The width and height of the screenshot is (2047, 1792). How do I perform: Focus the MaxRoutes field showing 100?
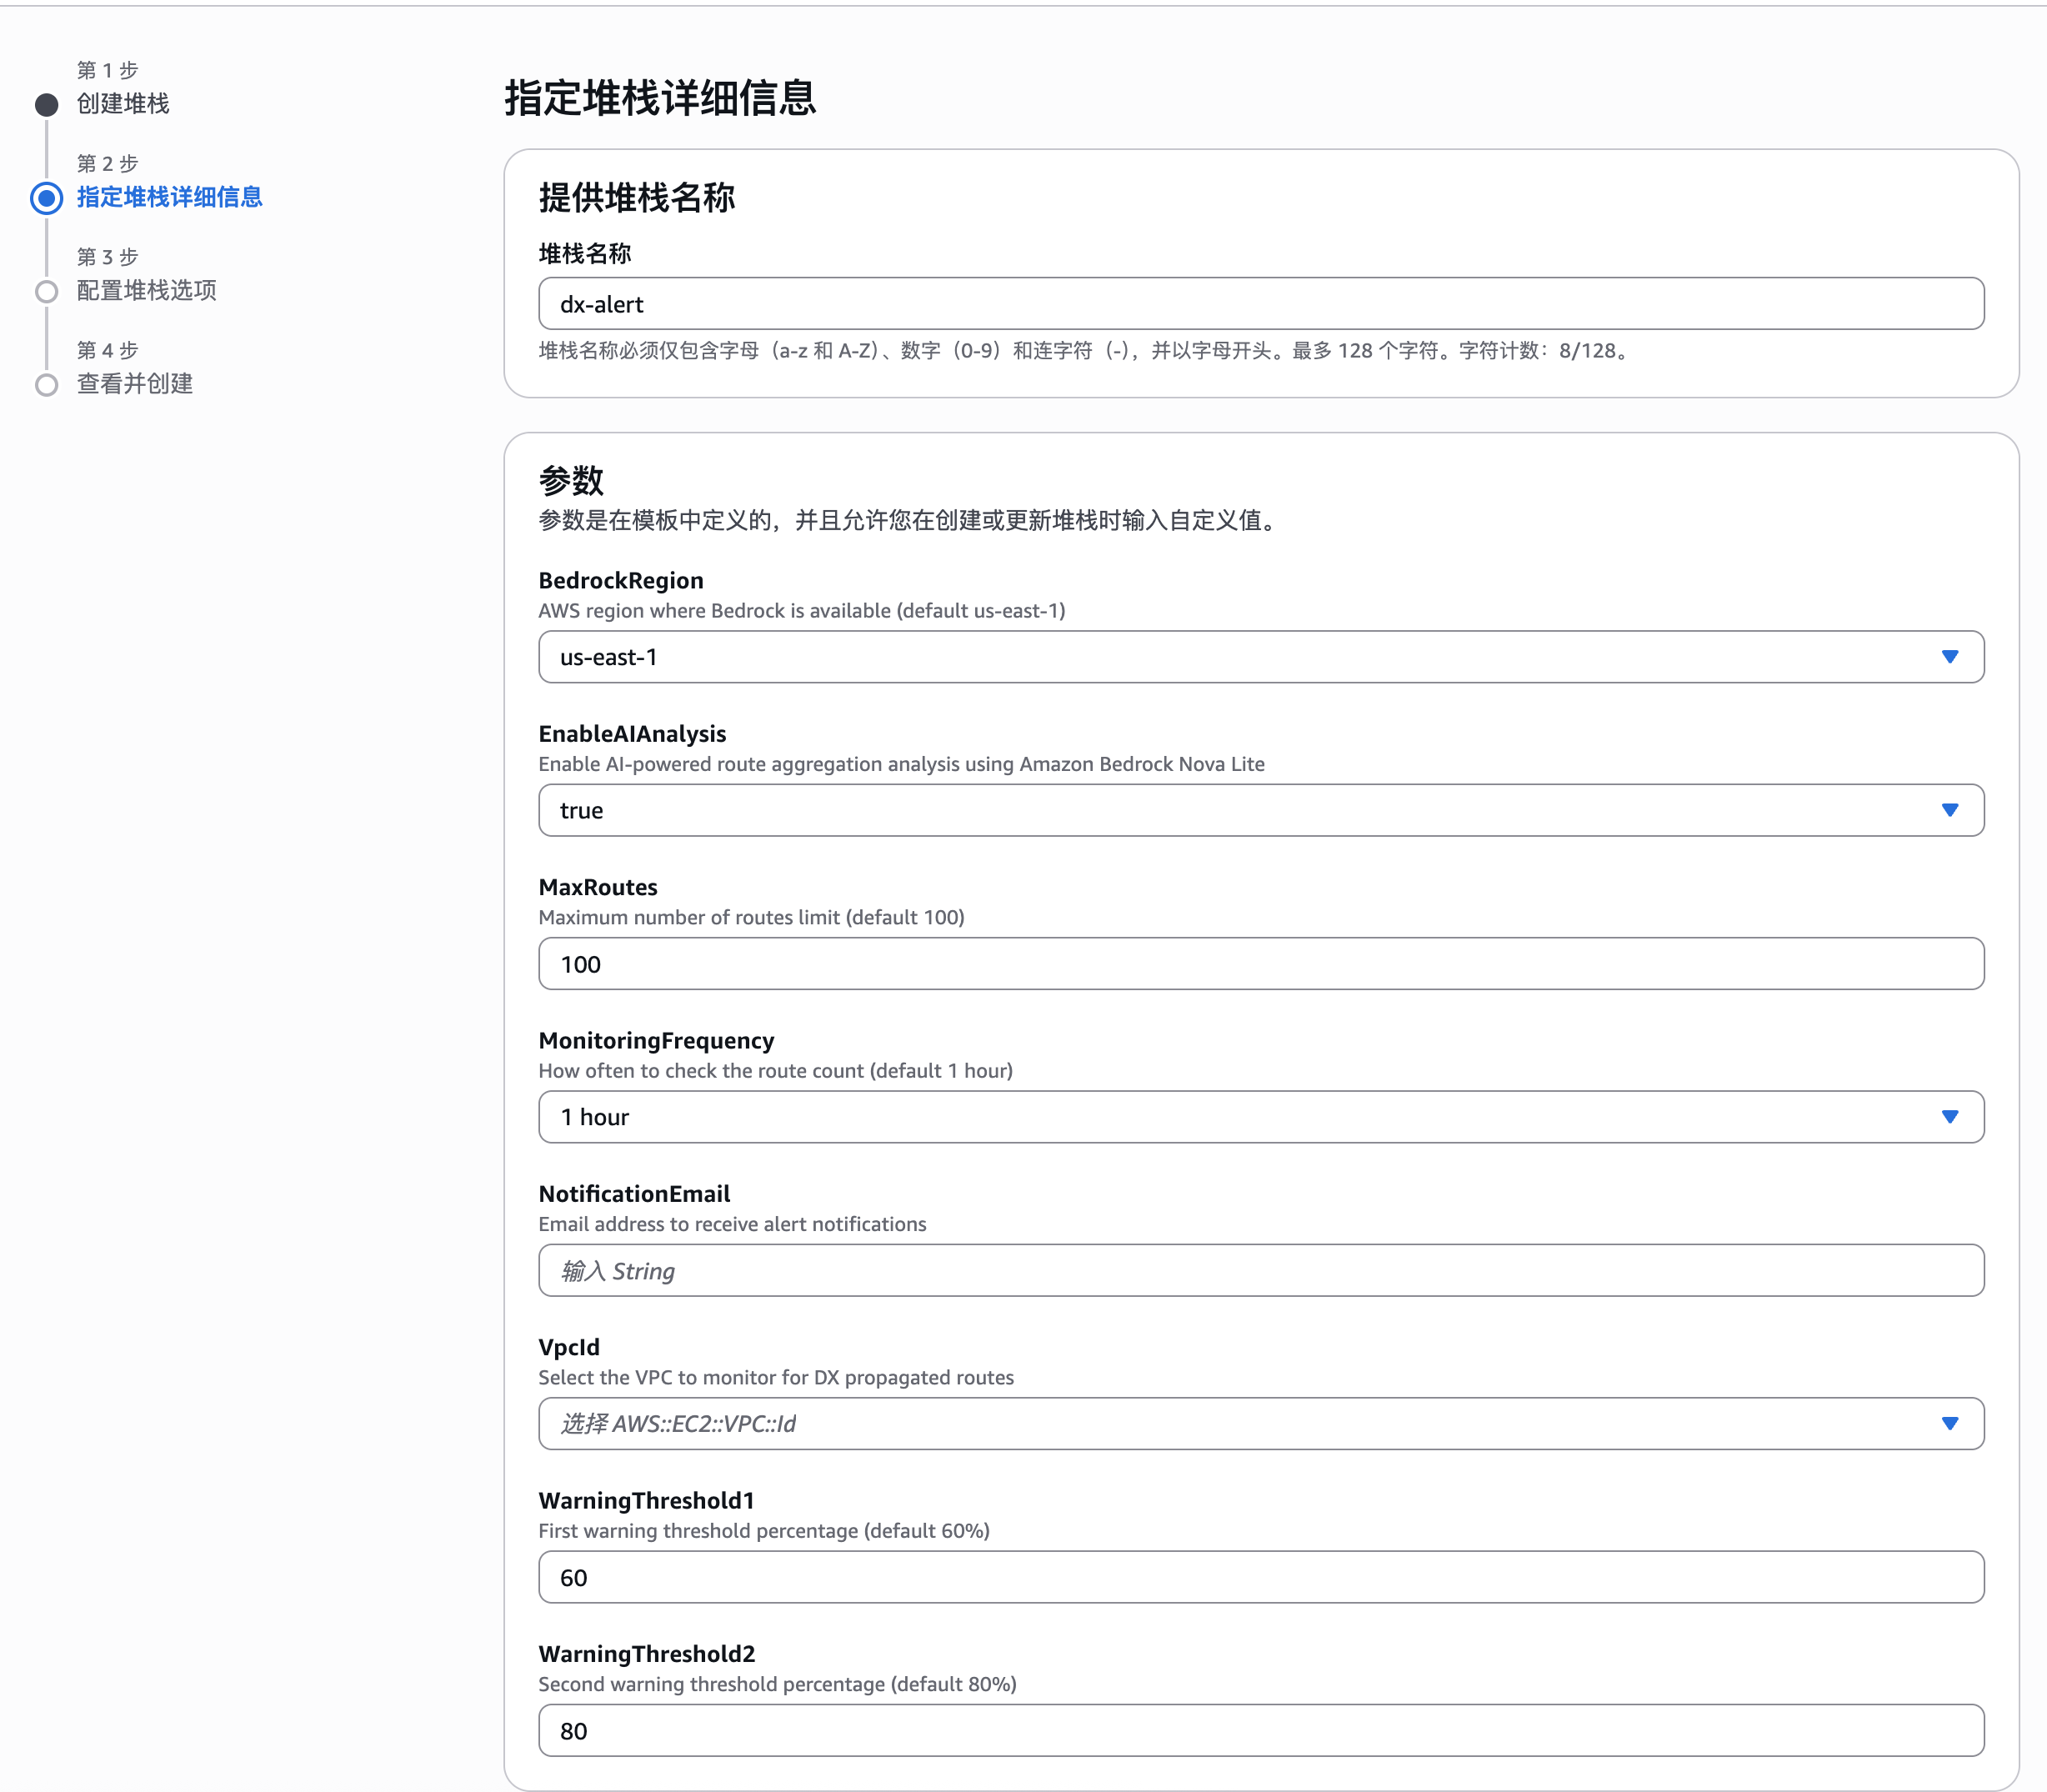[x=1260, y=964]
